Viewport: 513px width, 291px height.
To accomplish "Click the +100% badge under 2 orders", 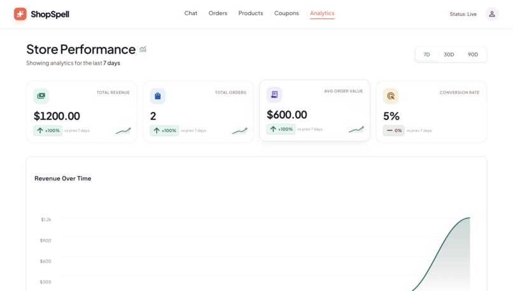I will pyautogui.click(x=165, y=130).
